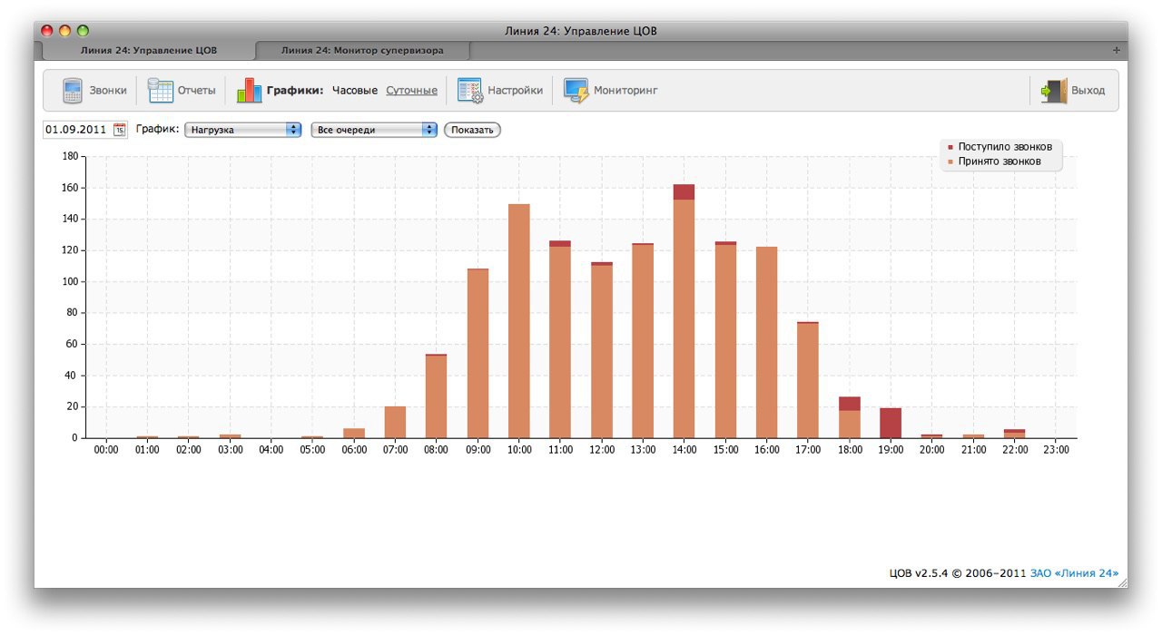Click the Графики bar chart icon

249,90
